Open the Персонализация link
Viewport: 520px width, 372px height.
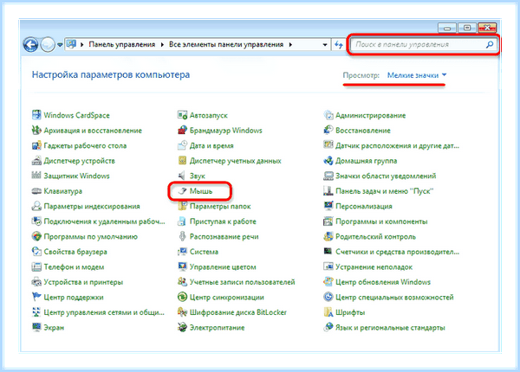(364, 206)
